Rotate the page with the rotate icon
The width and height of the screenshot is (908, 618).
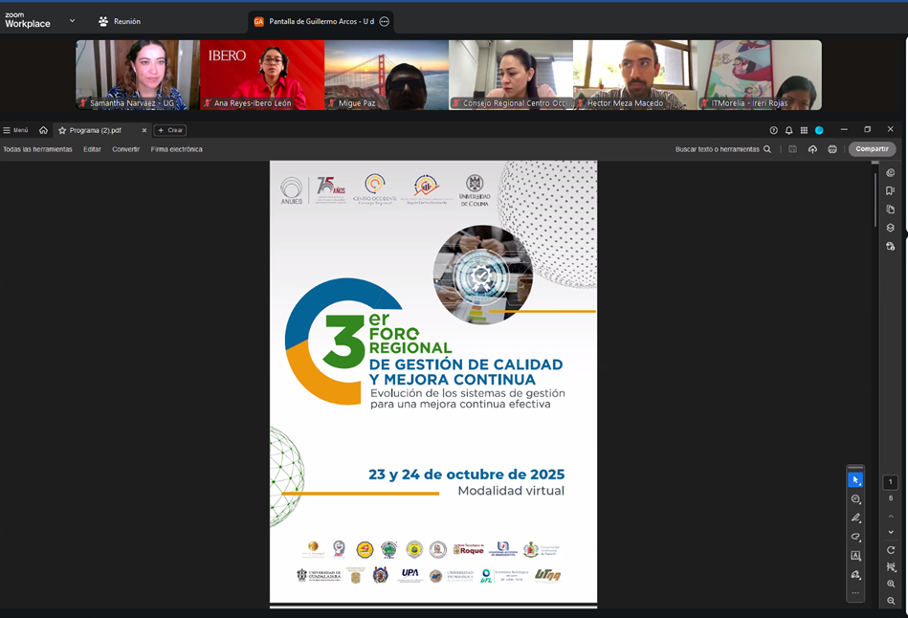[x=891, y=550]
